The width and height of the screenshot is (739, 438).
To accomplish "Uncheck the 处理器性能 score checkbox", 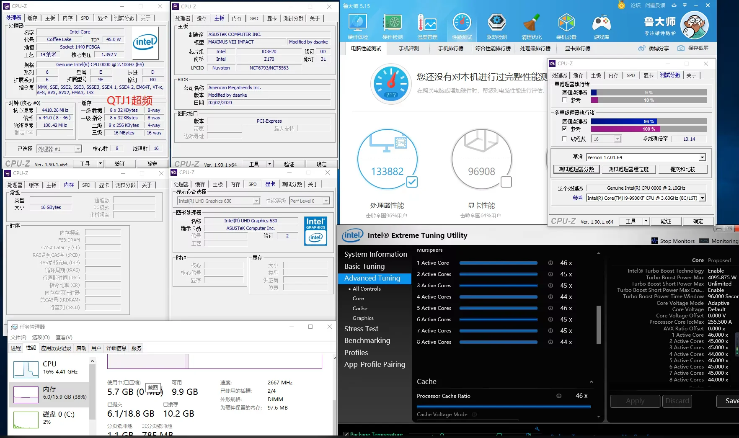I will 412,182.
